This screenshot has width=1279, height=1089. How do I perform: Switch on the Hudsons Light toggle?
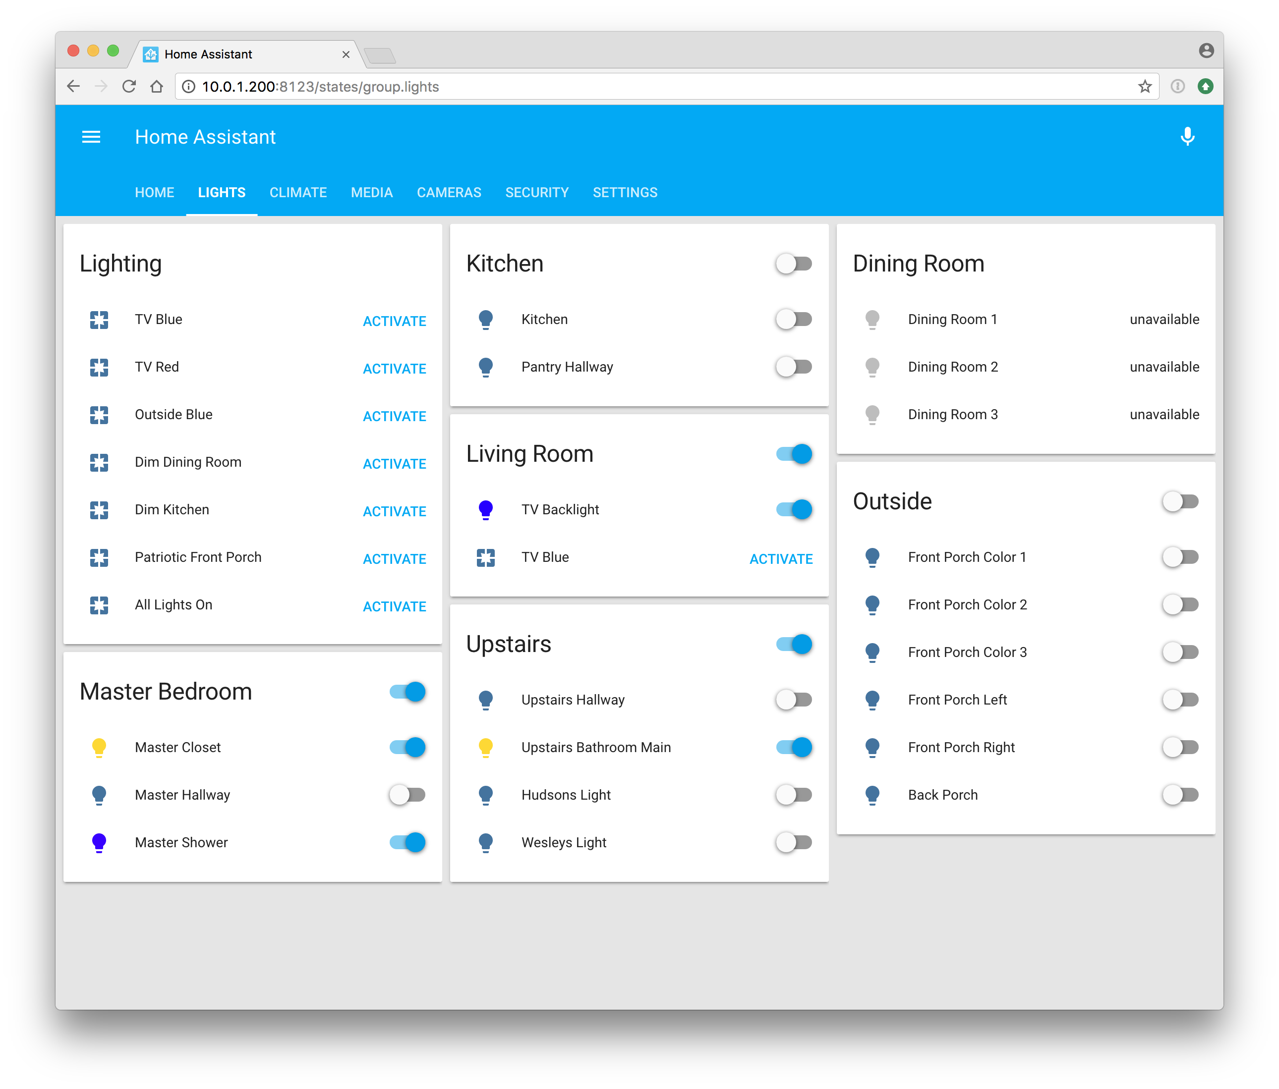click(x=794, y=795)
